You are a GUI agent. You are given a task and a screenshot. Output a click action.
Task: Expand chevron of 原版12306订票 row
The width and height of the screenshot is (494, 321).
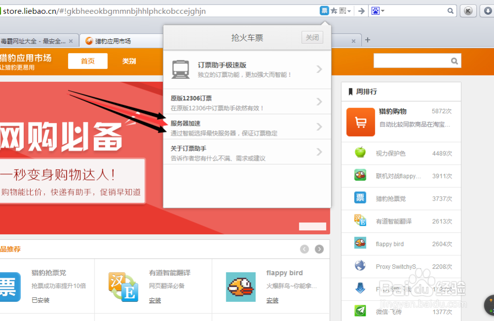[319, 102]
